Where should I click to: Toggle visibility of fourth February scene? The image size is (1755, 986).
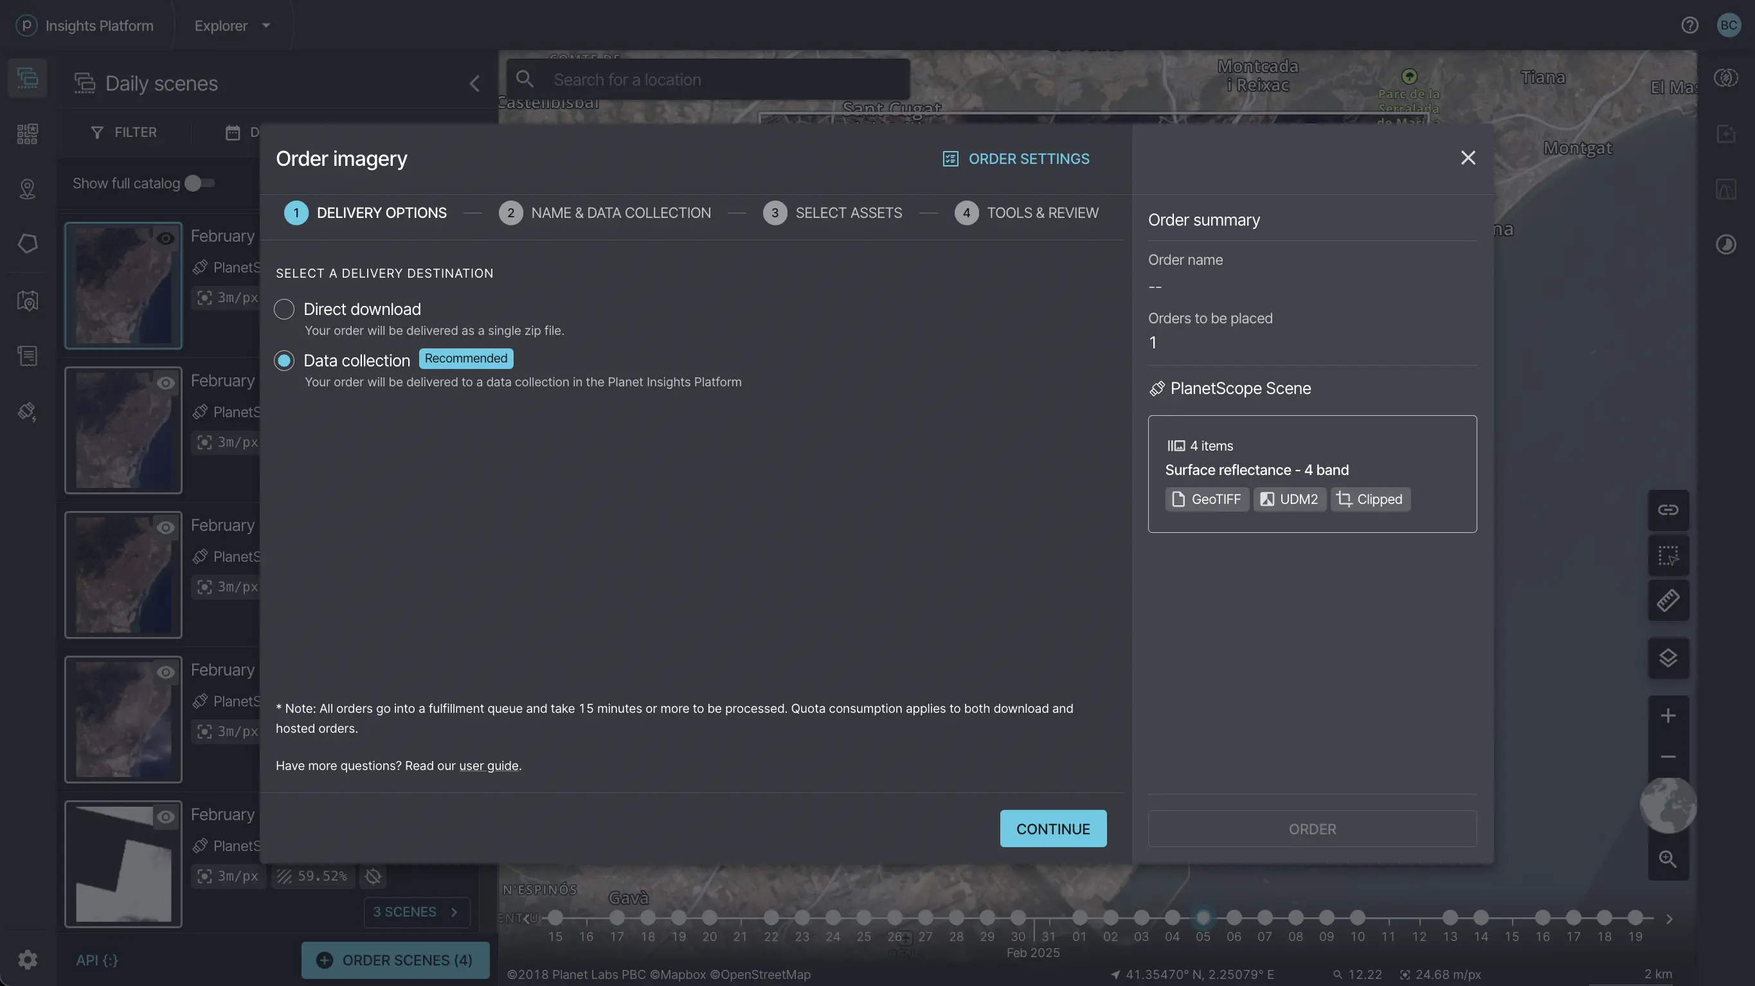(166, 672)
